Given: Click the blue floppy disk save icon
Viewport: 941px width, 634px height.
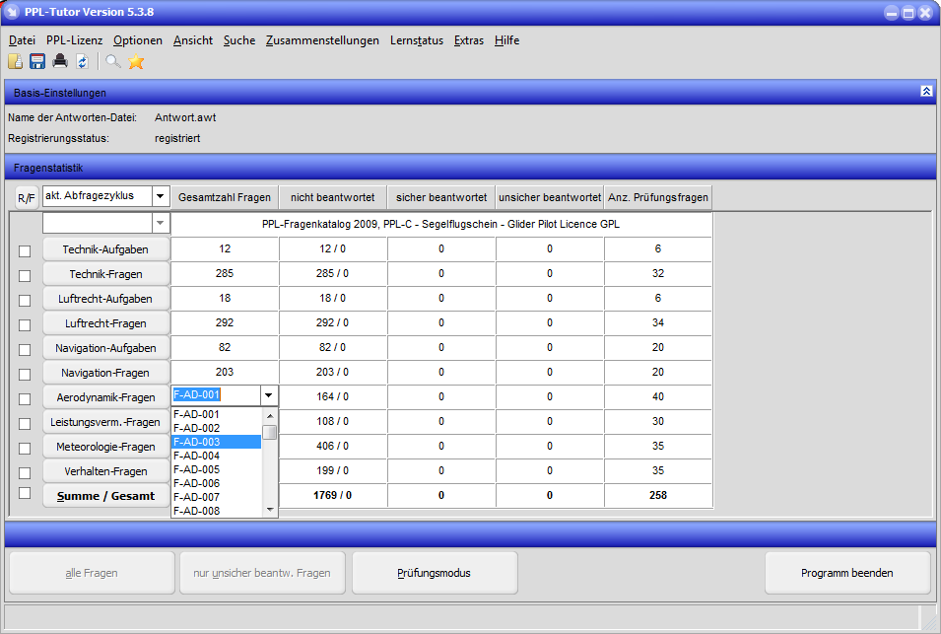Looking at the screenshot, I should click(37, 61).
